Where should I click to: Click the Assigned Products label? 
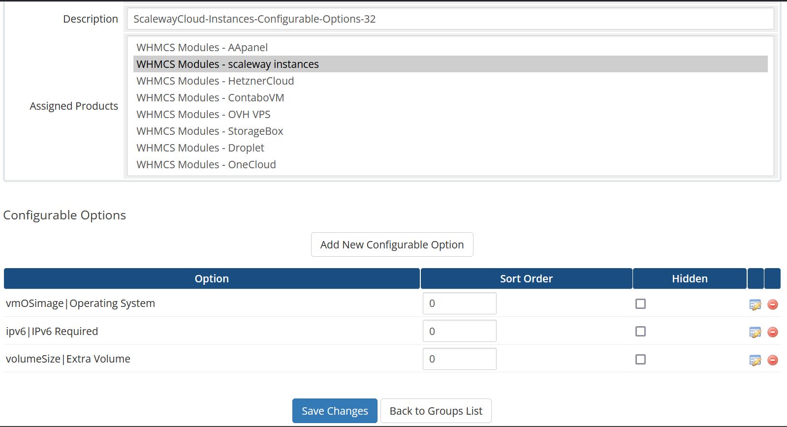(x=74, y=106)
